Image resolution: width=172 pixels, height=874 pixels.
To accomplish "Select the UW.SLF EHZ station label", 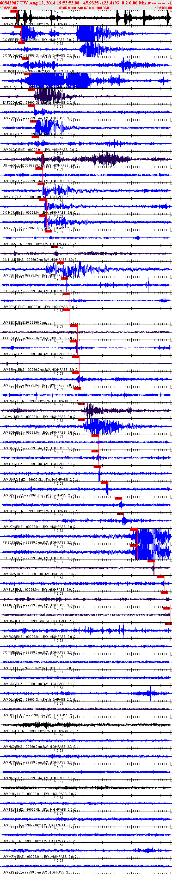I will (x=39, y=590).
